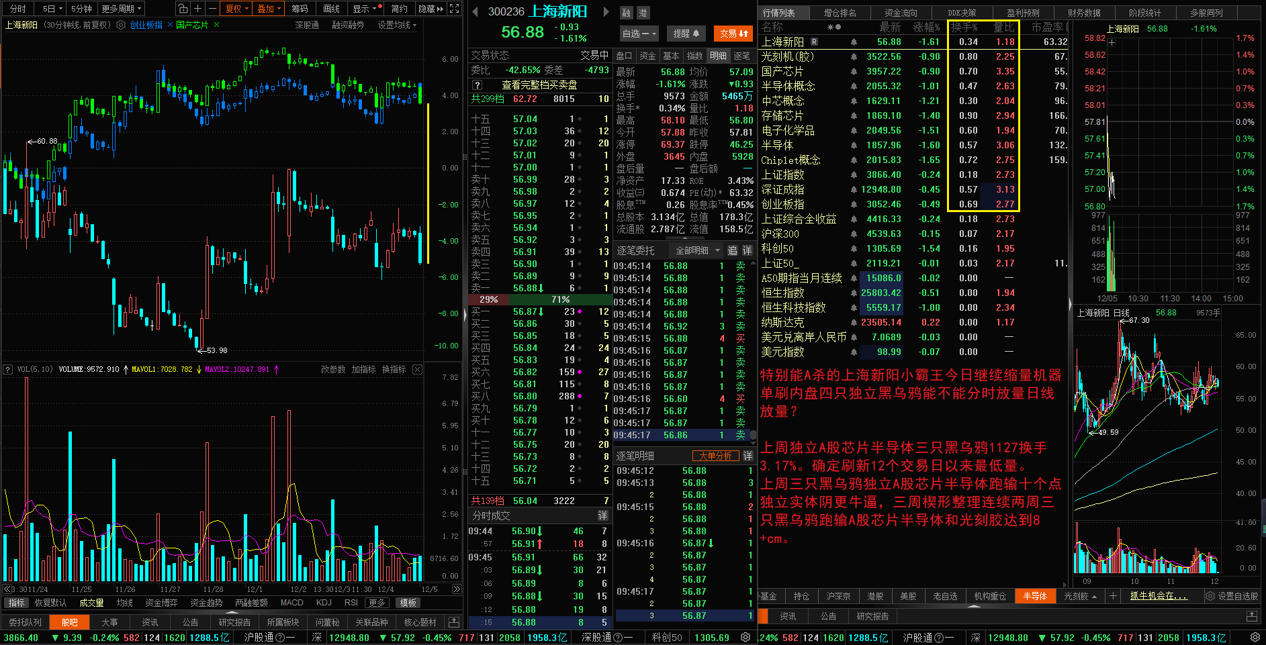Open the orange 交易 trade button
This screenshot has width=1266, height=645.
coord(734,34)
